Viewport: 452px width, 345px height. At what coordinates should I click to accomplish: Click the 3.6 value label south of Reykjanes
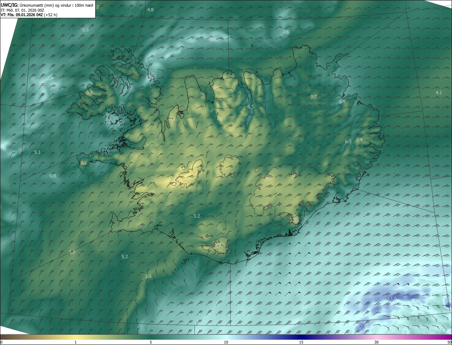point(148,276)
